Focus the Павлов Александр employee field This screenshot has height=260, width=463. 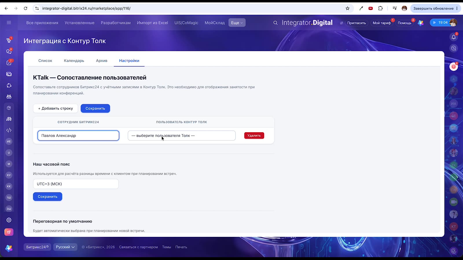coord(78,135)
